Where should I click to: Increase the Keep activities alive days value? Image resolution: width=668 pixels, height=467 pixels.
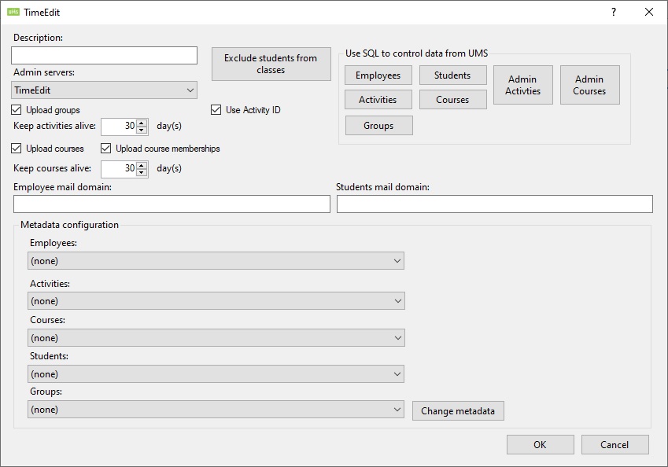point(142,123)
